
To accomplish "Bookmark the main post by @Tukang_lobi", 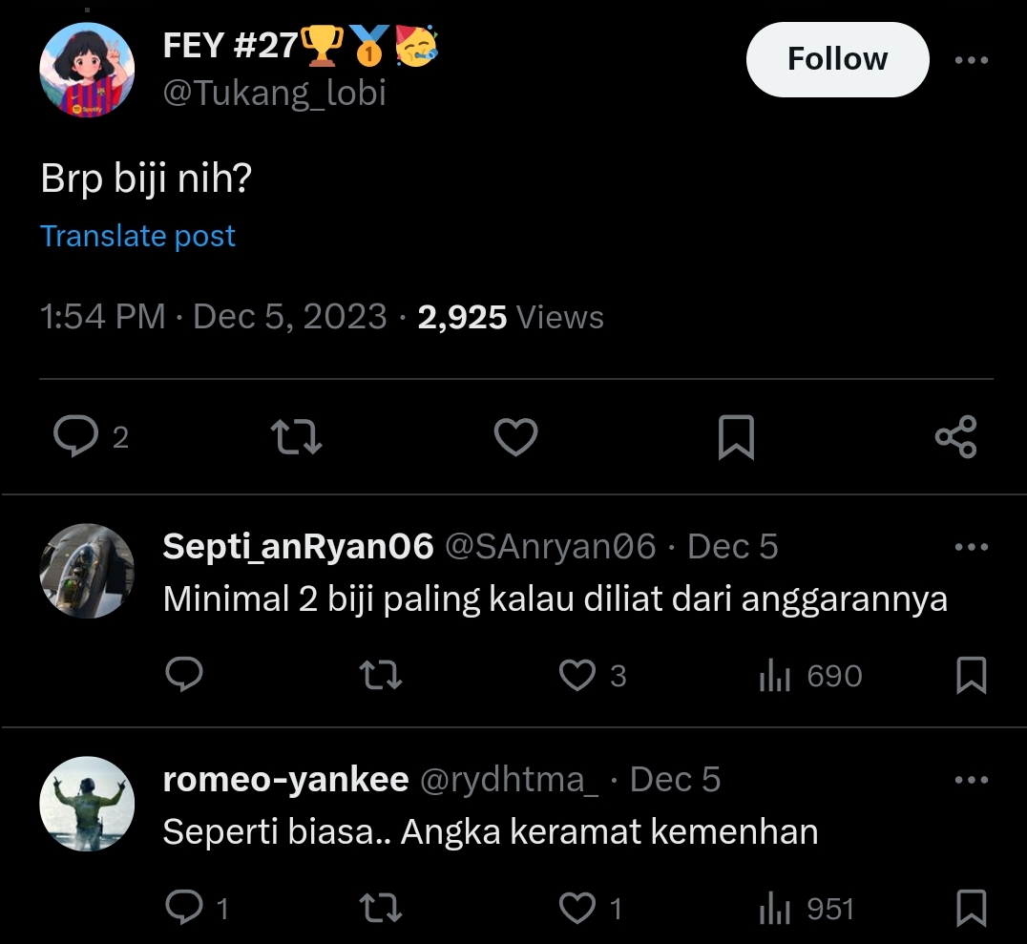I will 736,437.
